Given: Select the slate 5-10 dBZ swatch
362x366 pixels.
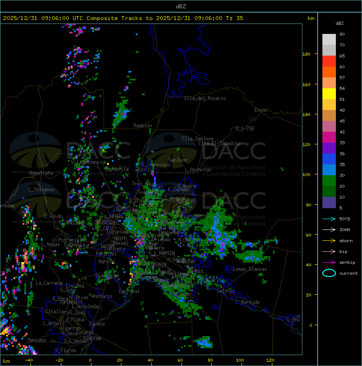Looking at the screenshot, I should click(329, 203).
